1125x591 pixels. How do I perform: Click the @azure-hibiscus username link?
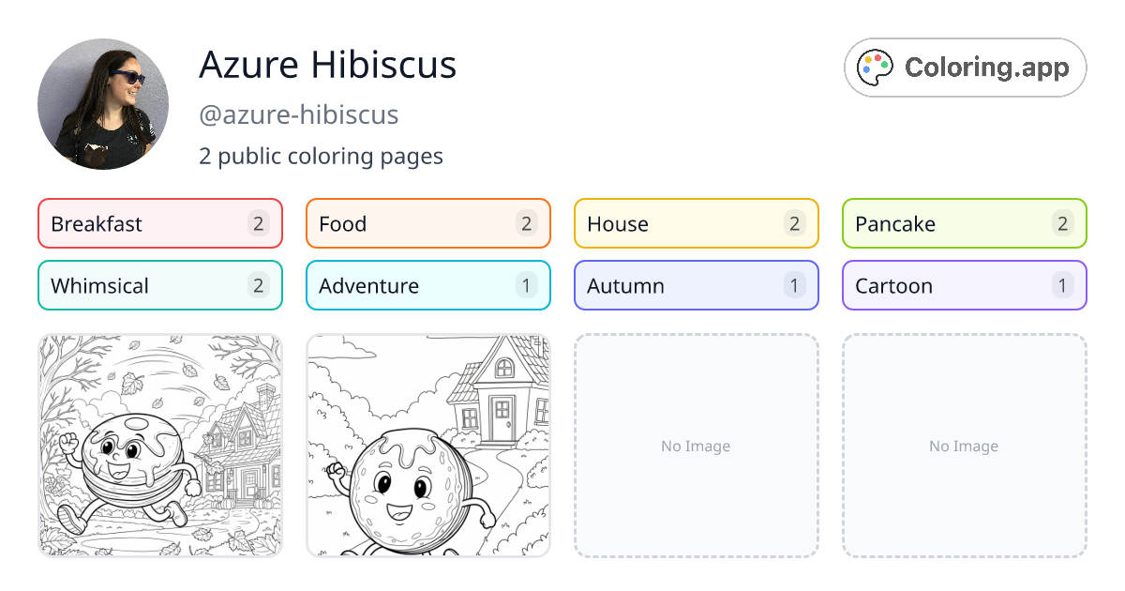tap(298, 114)
